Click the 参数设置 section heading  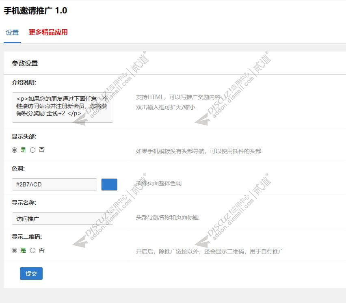coord(25,63)
